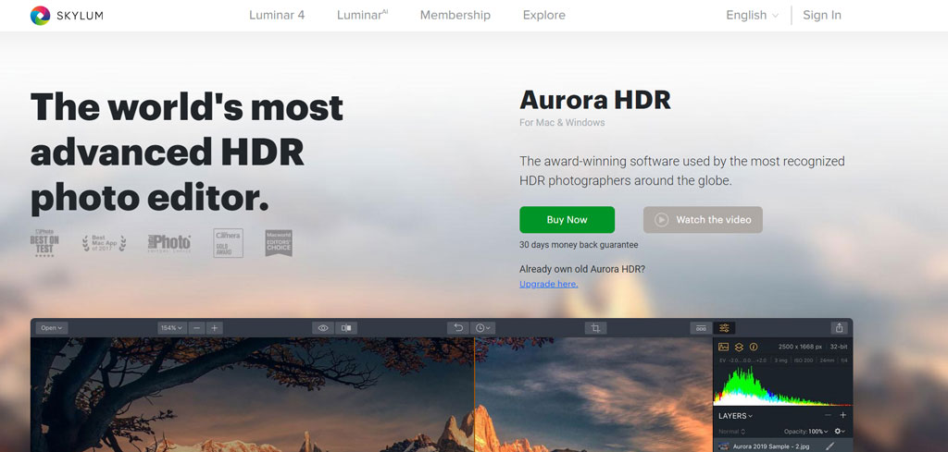Click the Best Mac App of 2017 badge
The width and height of the screenshot is (948, 452).
[x=104, y=243]
